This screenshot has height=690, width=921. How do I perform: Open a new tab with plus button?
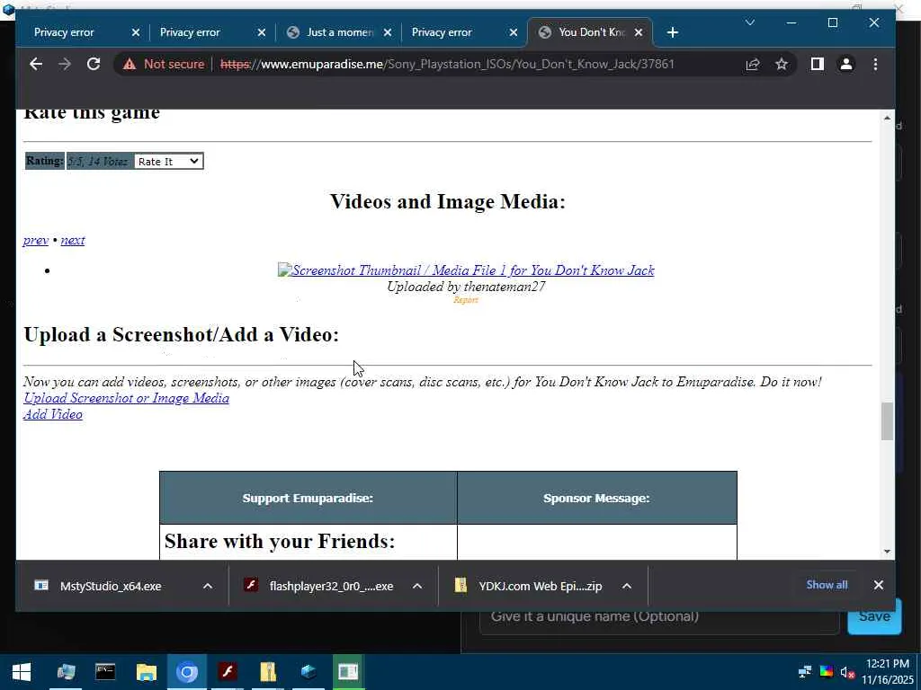pyautogui.click(x=673, y=32)
